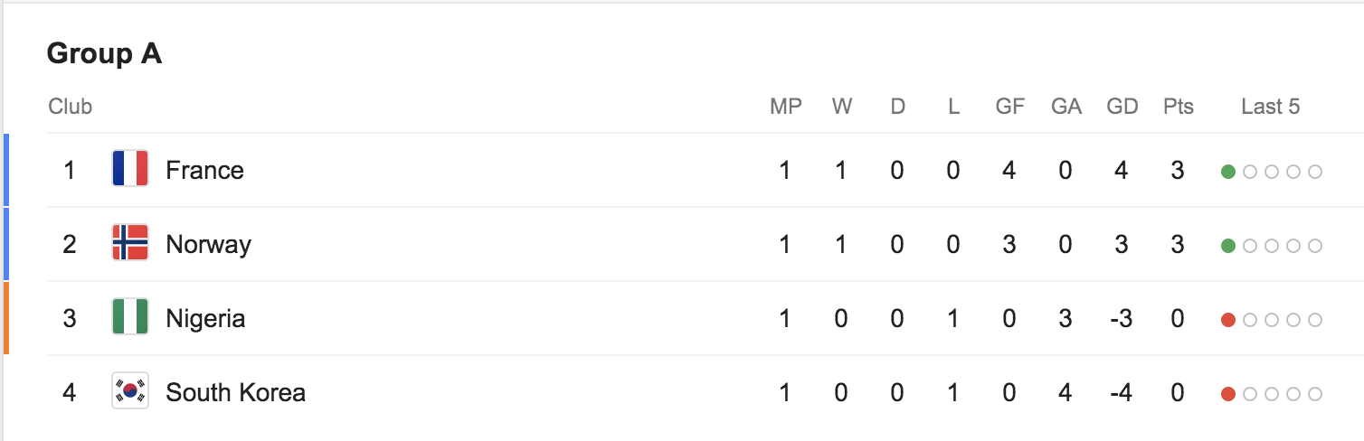Select South Korea's red loss dot
This screenshot has width=1364, height=441.
[x=1228, y=394]
